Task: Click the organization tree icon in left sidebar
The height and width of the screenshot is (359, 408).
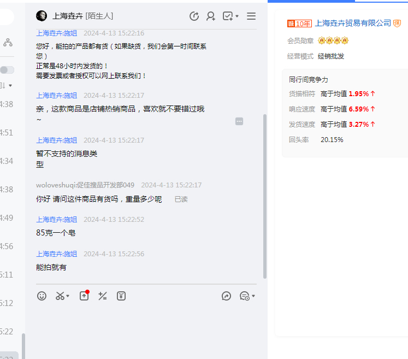Action: click(x=8, y=42)
